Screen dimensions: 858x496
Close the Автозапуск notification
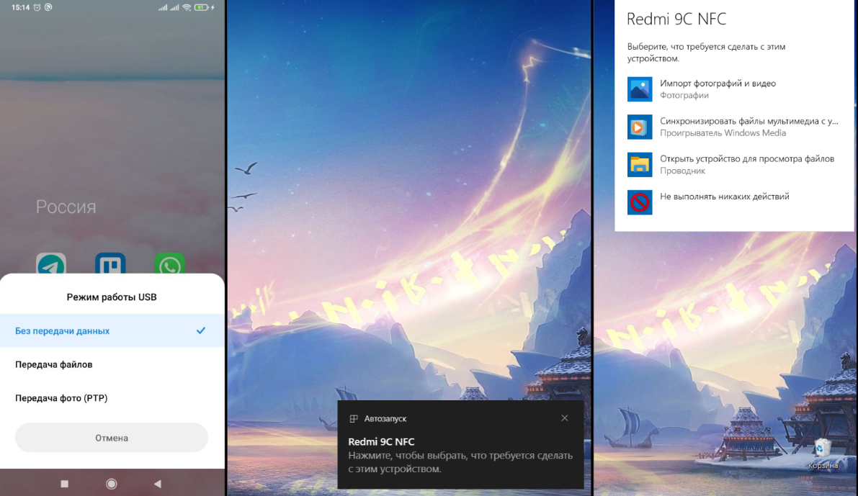click(565, 418)
